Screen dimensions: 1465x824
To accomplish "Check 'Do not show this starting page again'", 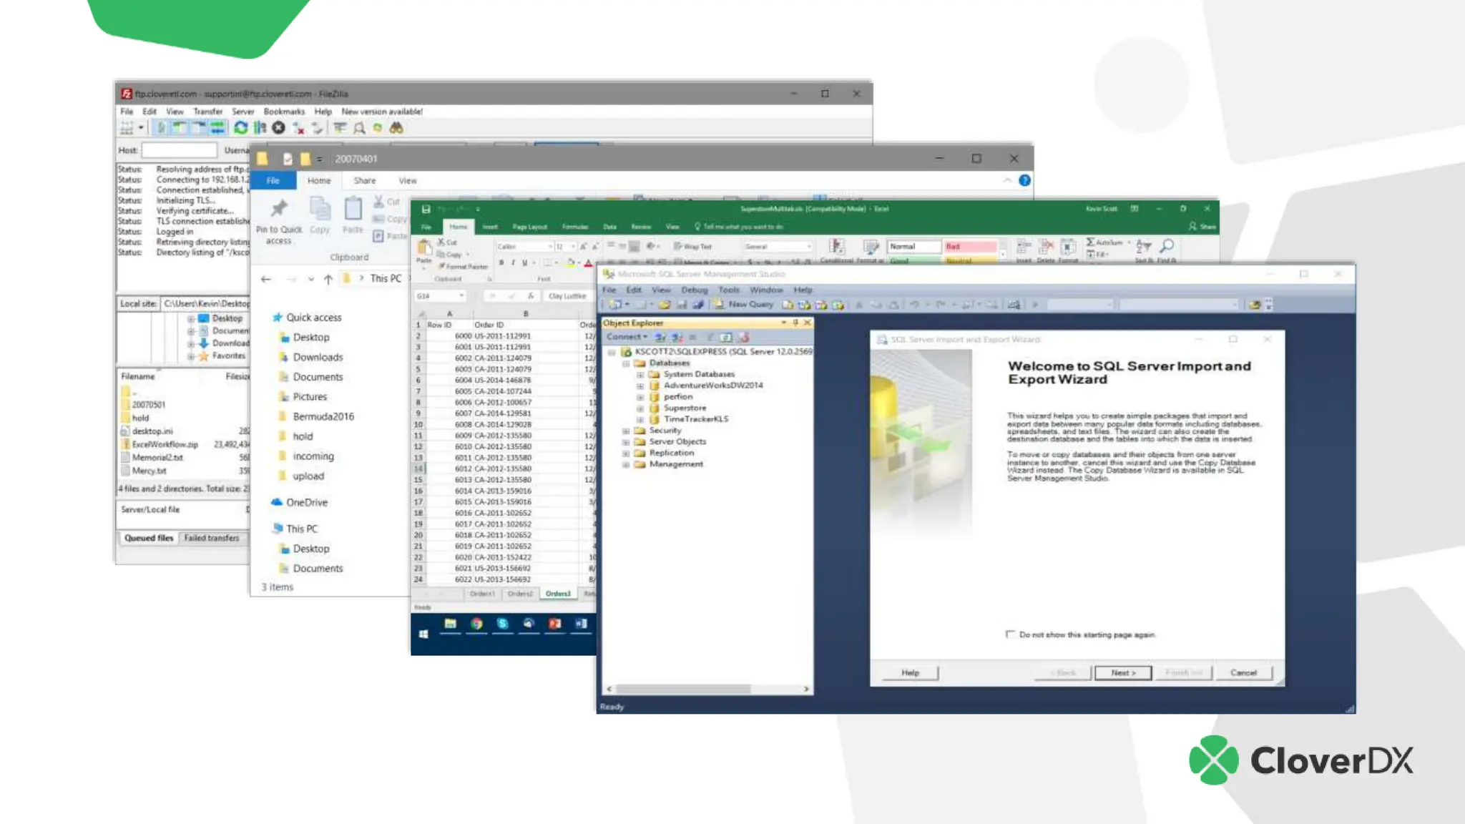I will click(x=1010, y=634).
